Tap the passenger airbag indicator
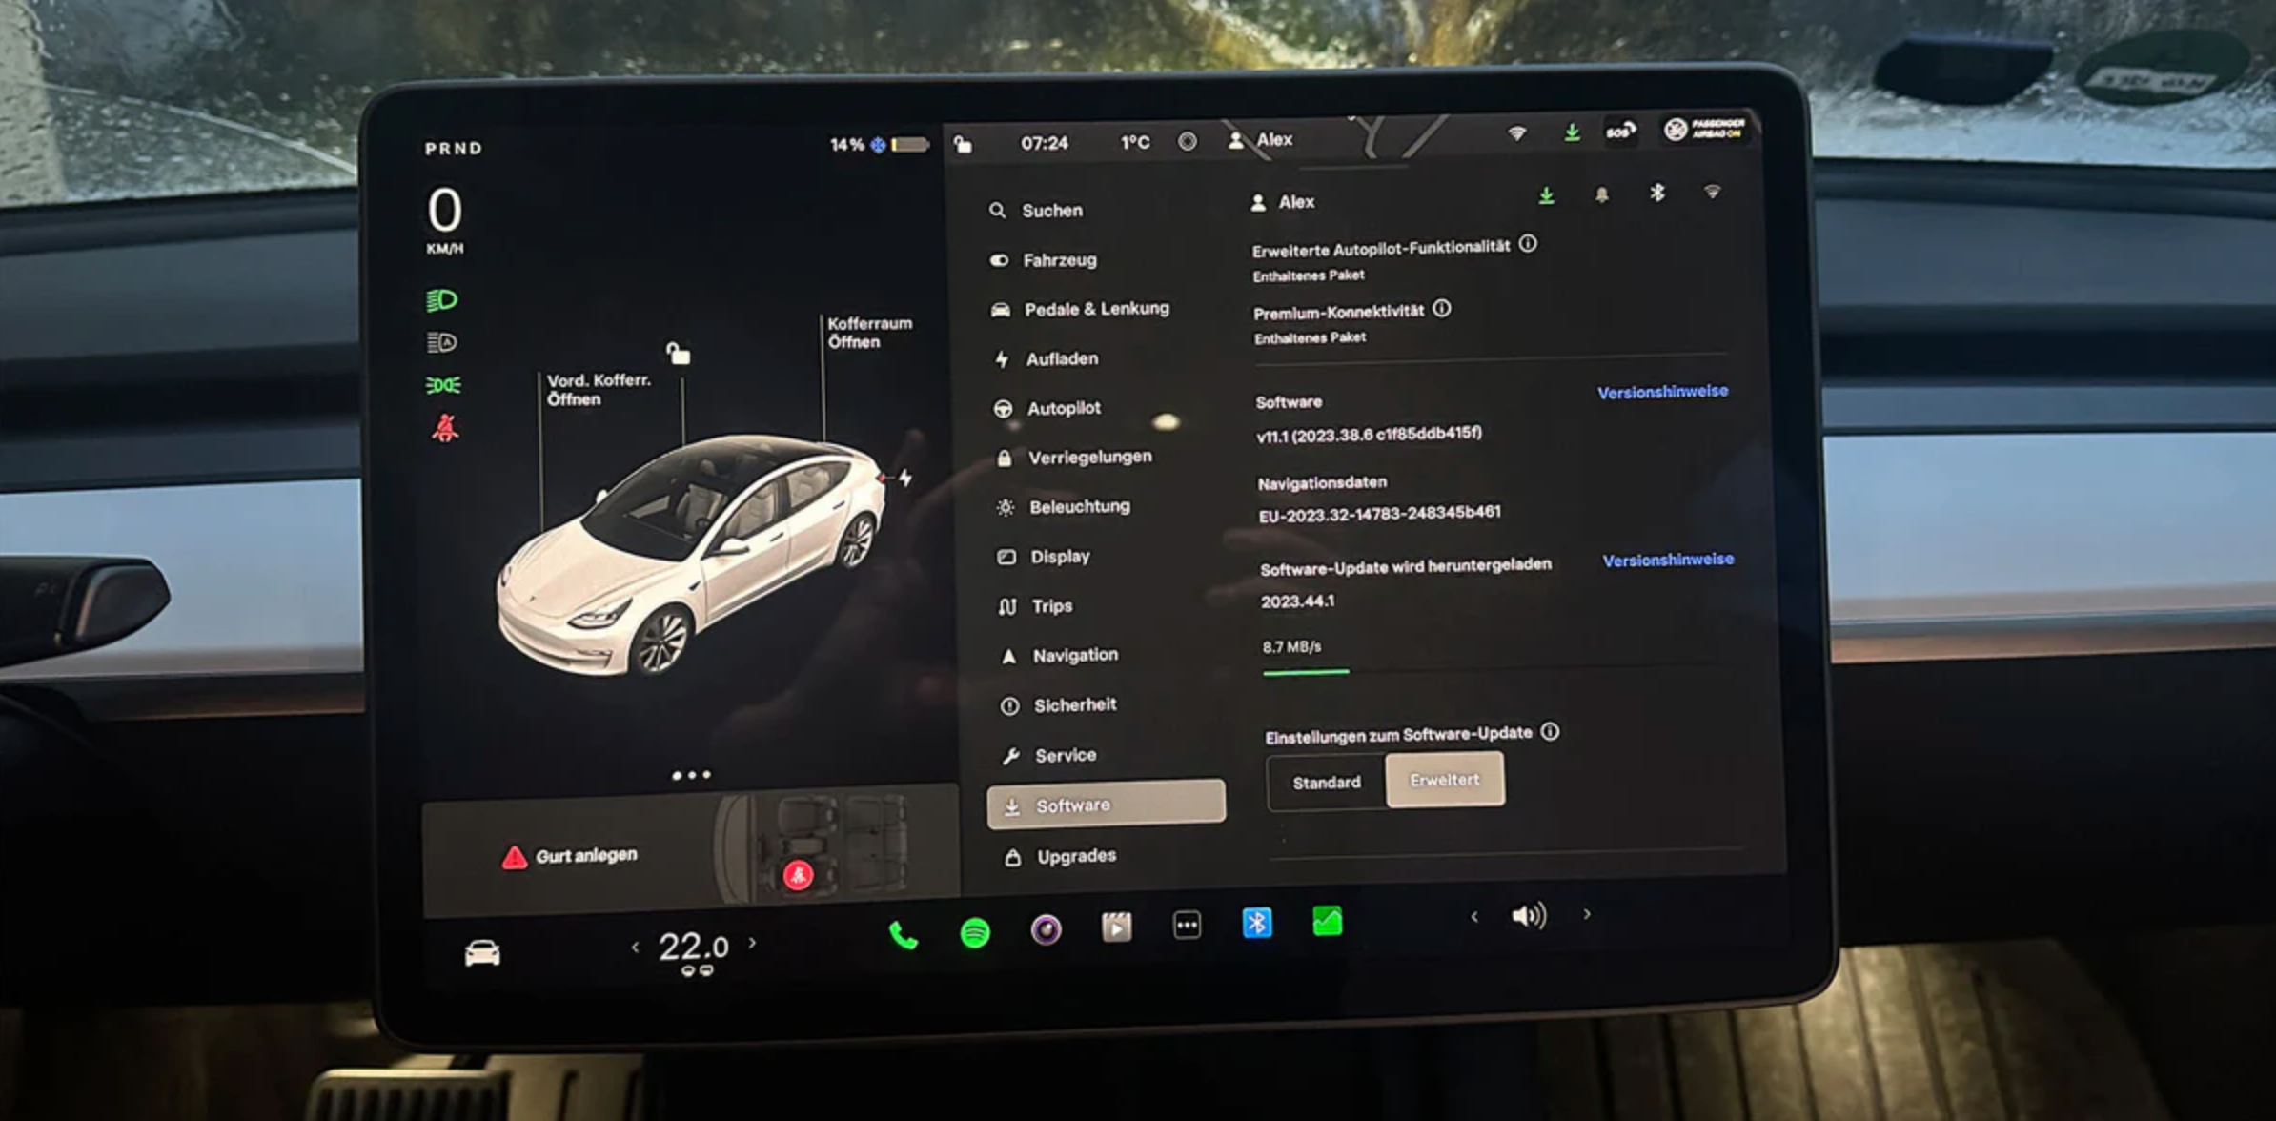Screen dimensions: 2276x1121 point(1706,129)
